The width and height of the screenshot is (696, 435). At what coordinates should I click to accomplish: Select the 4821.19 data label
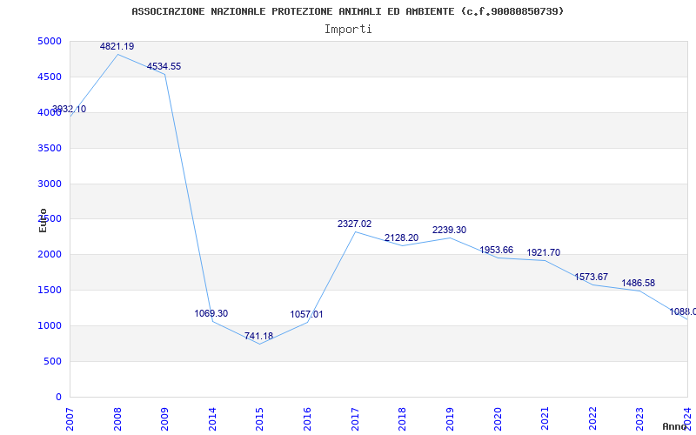point(117,47)
